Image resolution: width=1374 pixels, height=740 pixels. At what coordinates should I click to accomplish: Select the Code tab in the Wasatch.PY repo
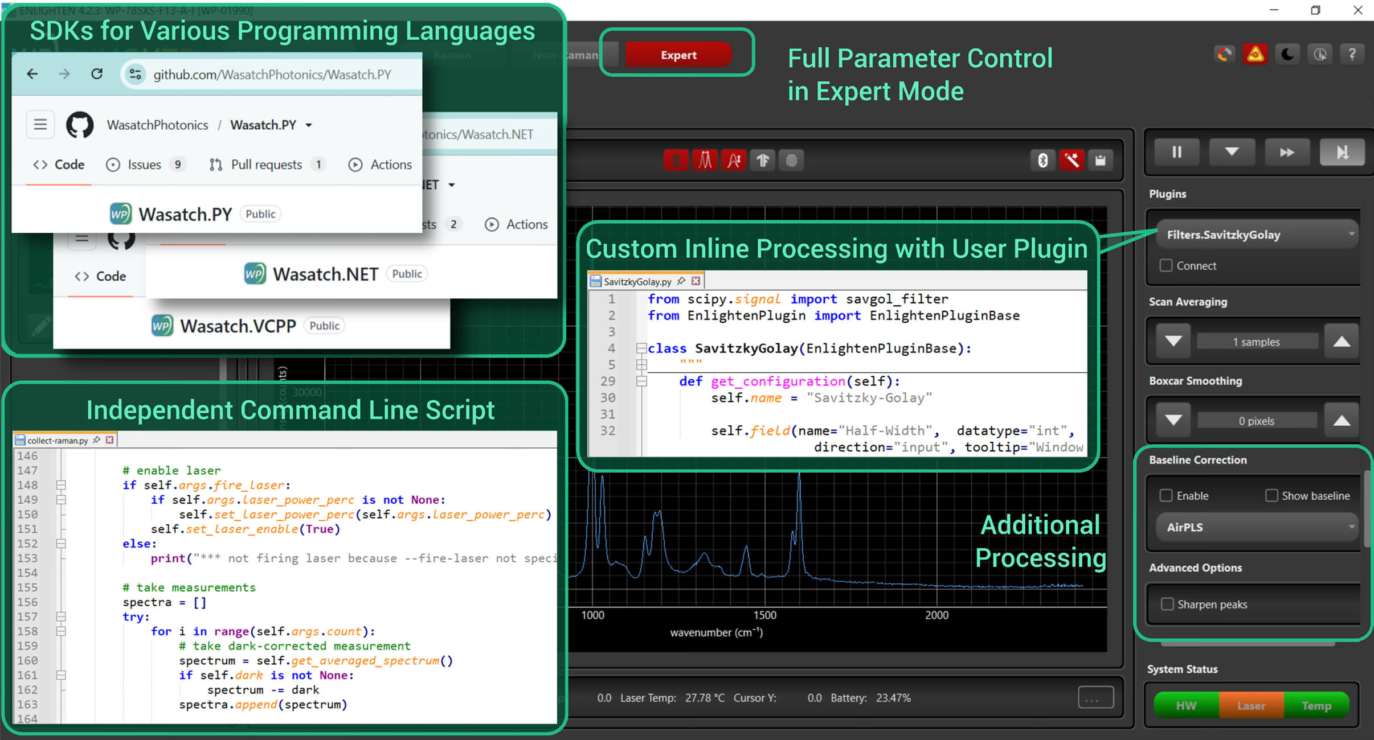tap(59, 165)
